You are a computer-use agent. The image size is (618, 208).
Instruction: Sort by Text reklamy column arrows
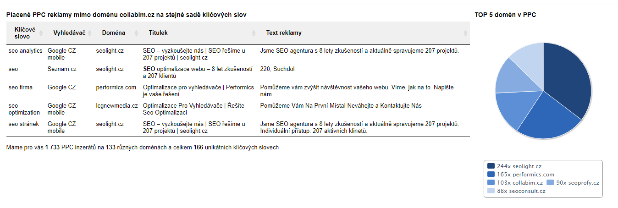tap(465, 33)
